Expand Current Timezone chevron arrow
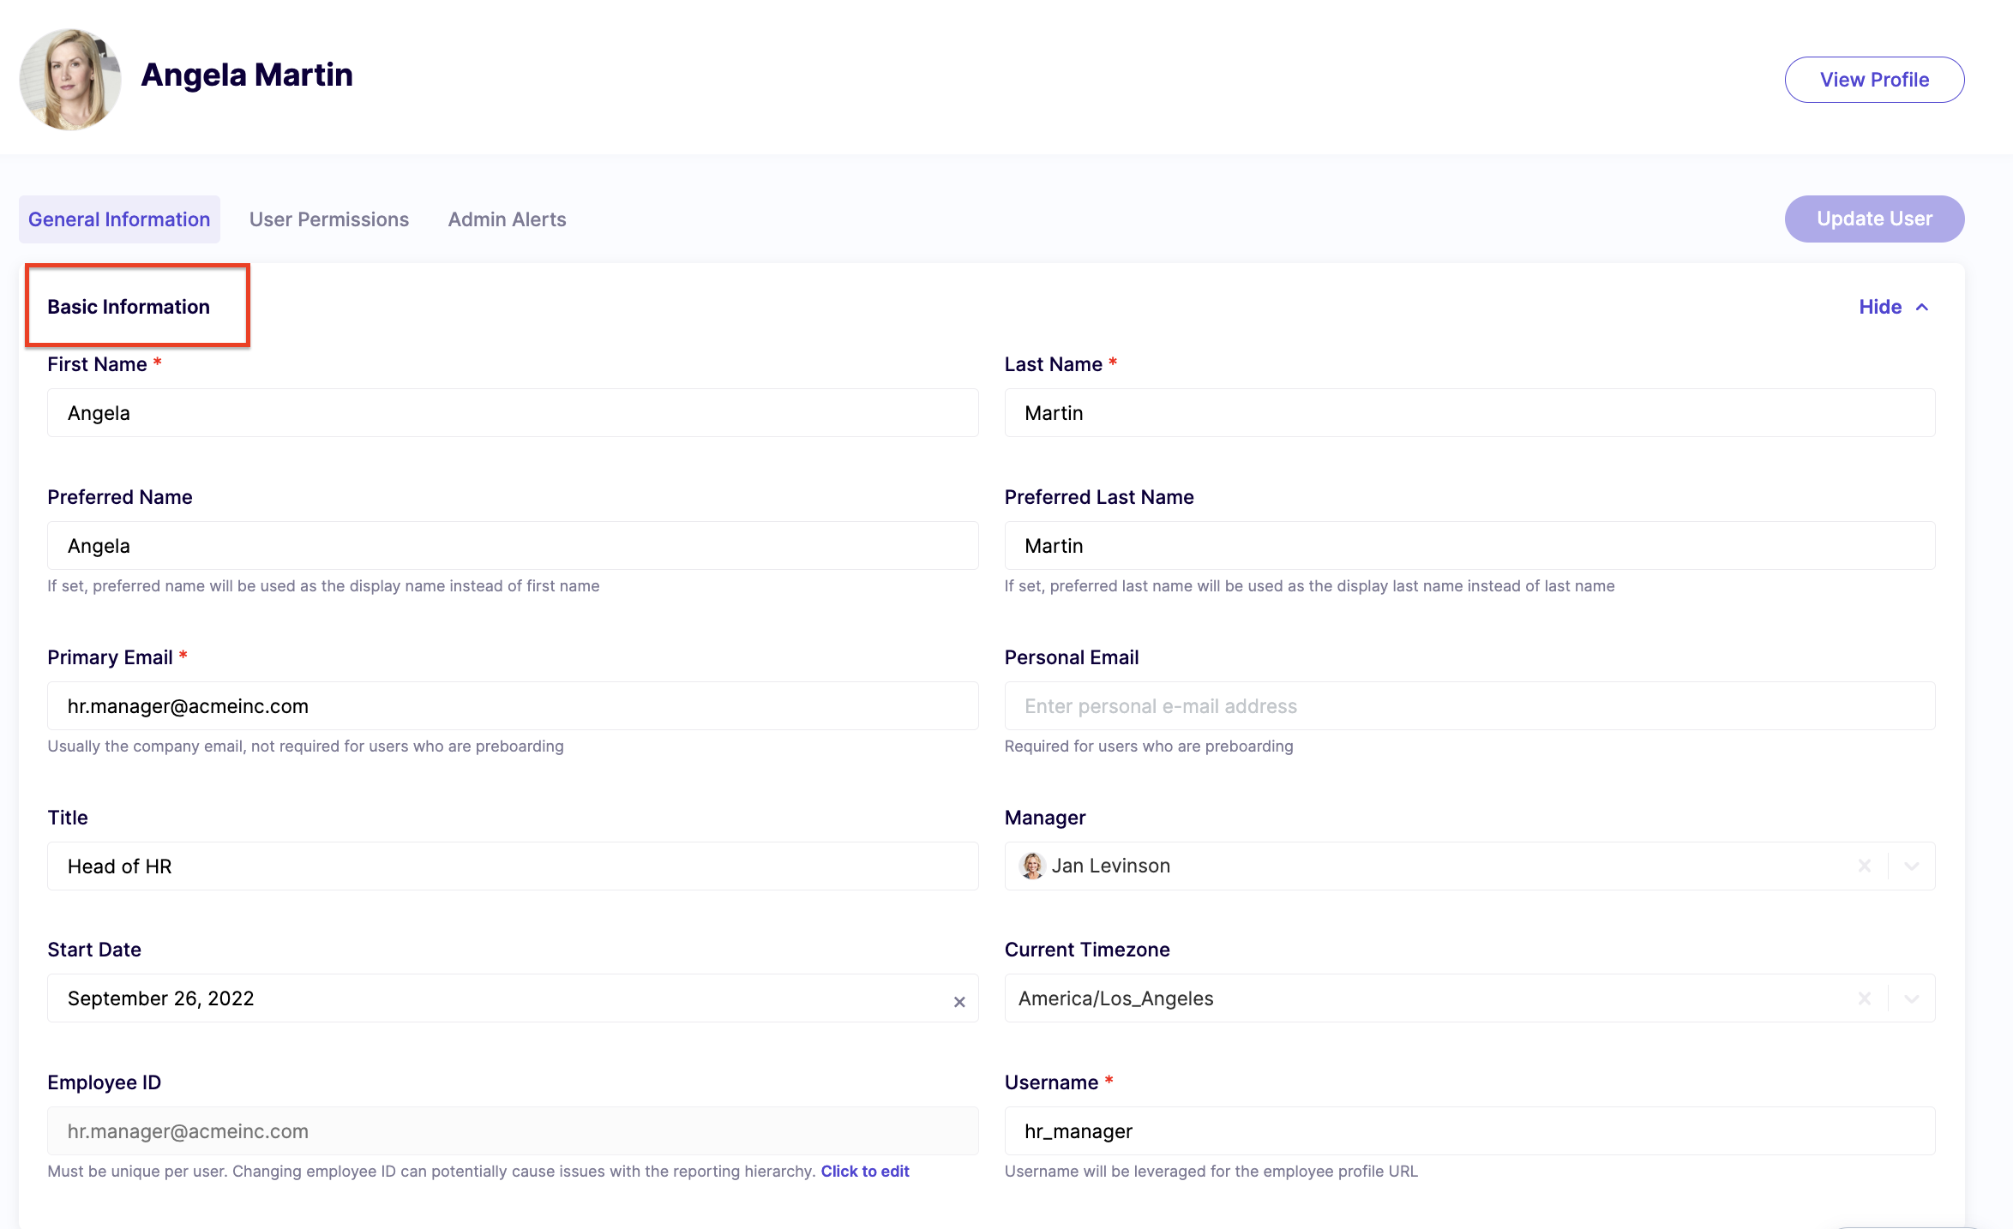The image size is (2013, 1229). click(1911, 998)
